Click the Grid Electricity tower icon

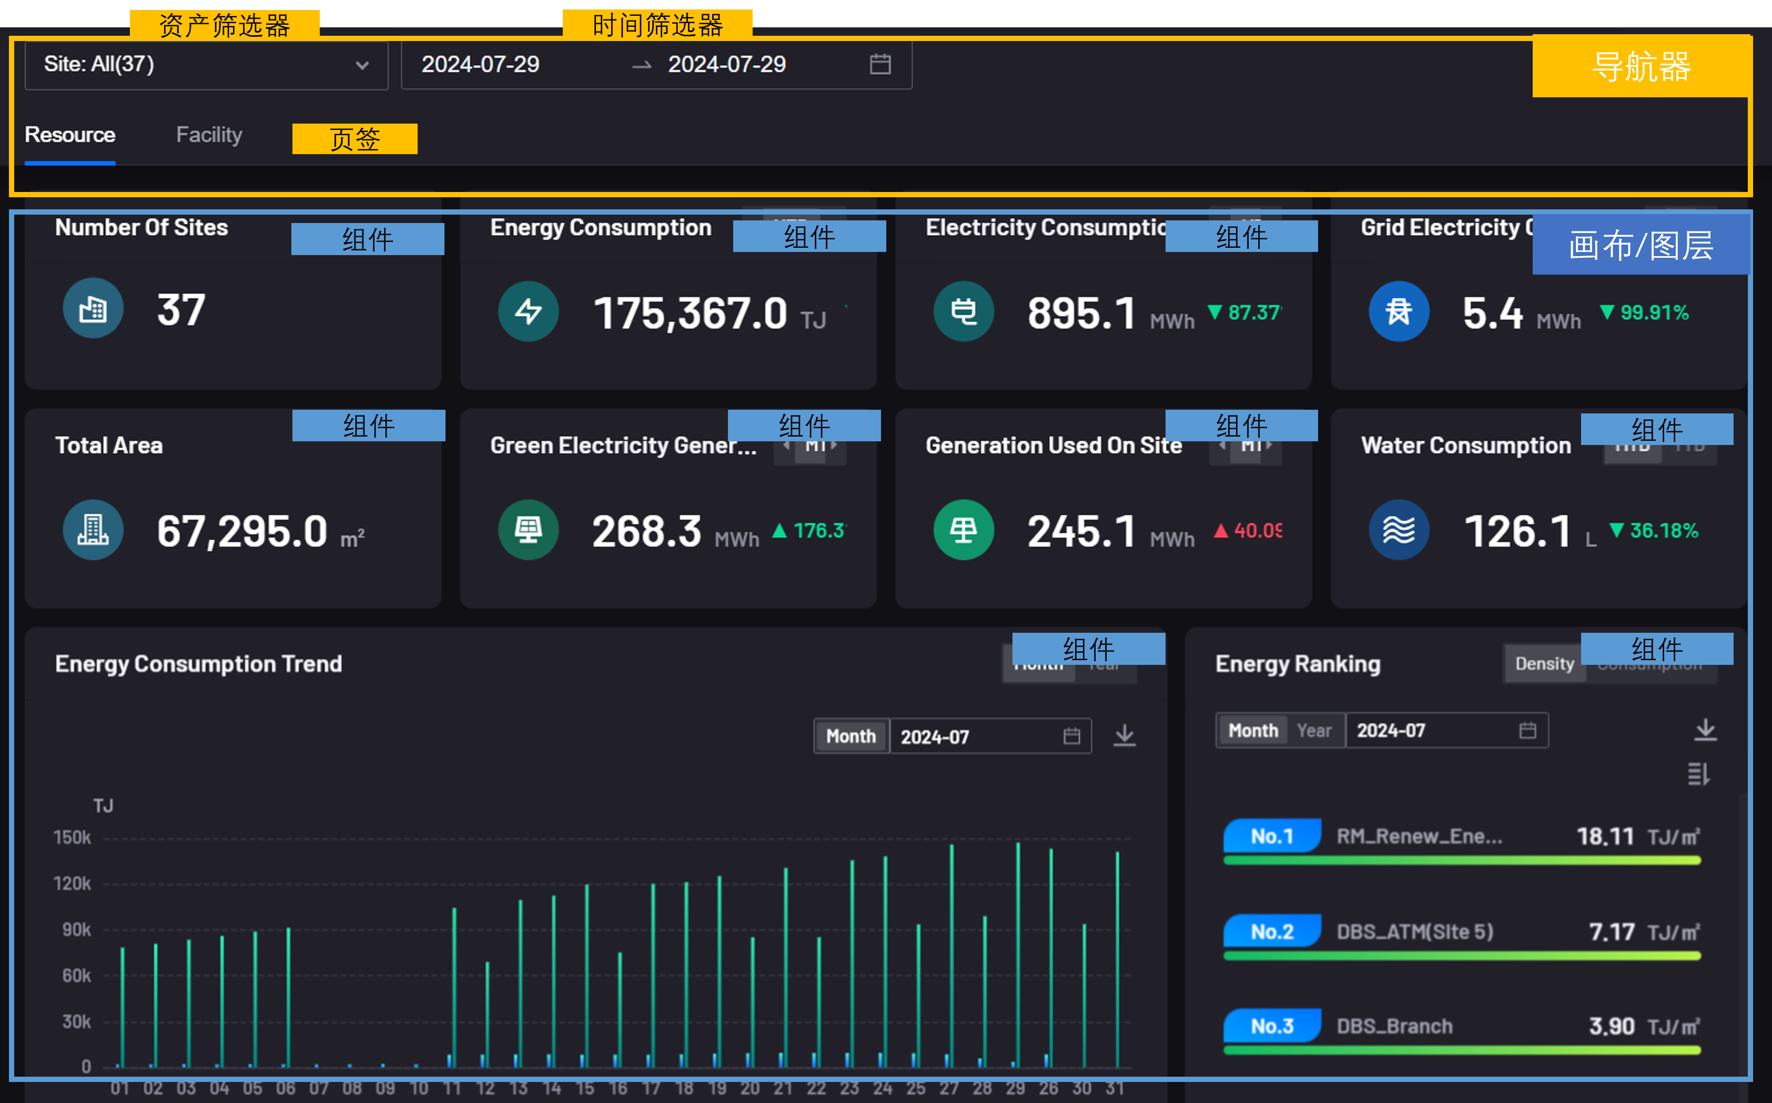tap(1399, 312)
